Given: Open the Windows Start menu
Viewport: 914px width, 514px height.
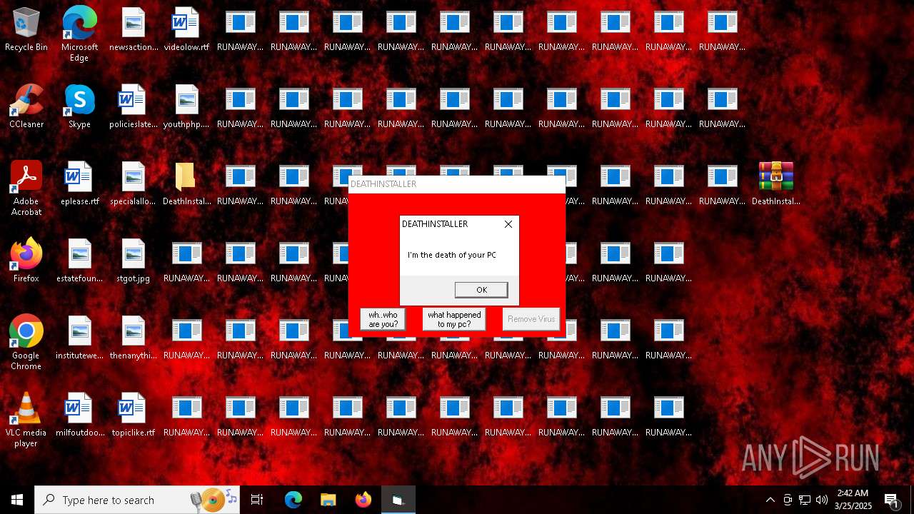Looking at the screenshot, I should [x=17, y=500].
